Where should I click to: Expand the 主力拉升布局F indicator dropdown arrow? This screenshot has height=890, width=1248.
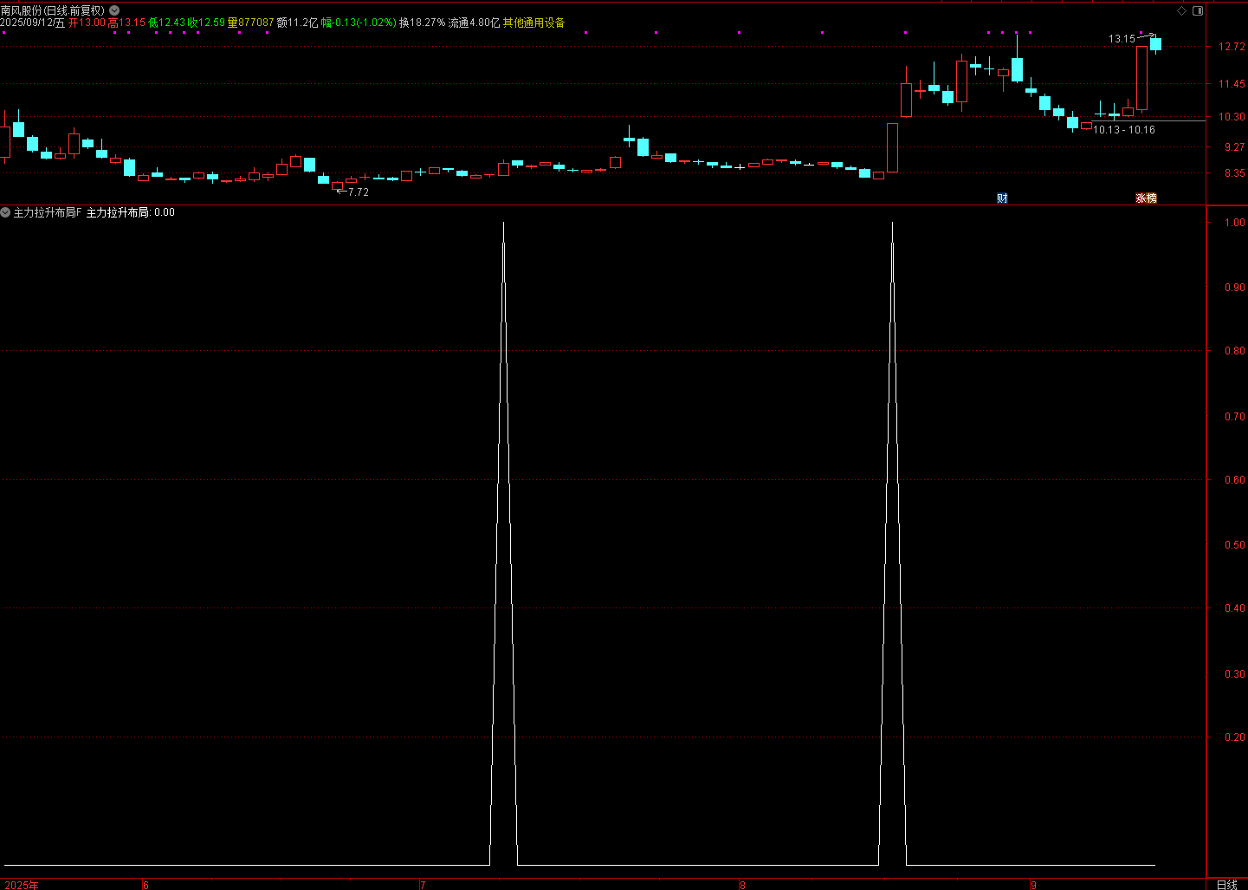coord(5,212)
